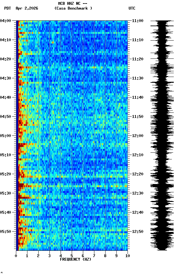Viewport: 176px width, 276px height.
Task: Click the seismogram waveform trace panel
Action: pos(162,135)
